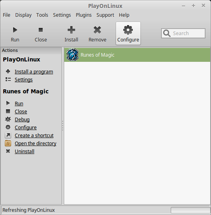Click the sidebar Close link

coord(21,111)
